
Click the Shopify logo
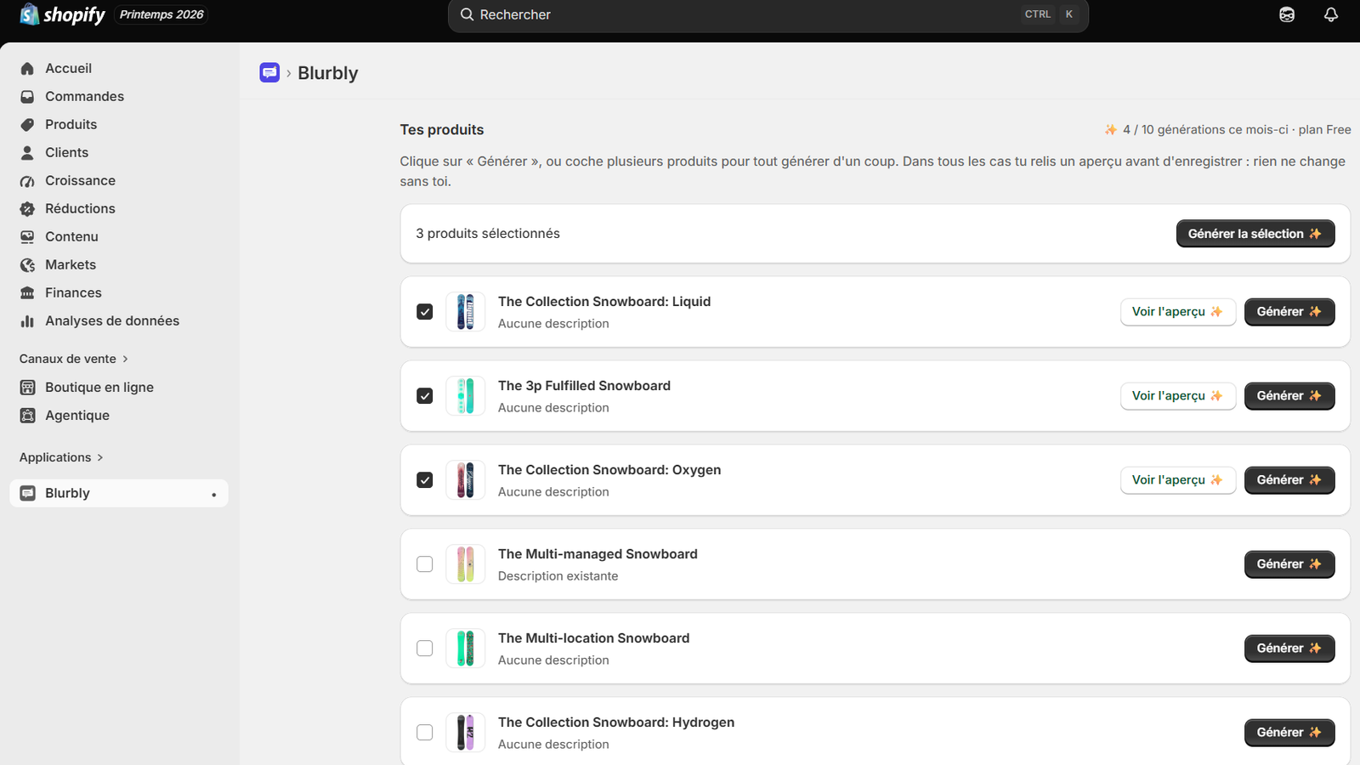click(x=62, y=14)
